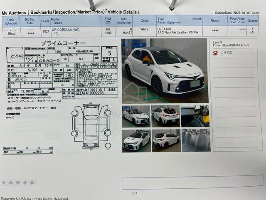The image size is (266, 200).
Task: Click the club bookmark icon
Action: point(32,182)
